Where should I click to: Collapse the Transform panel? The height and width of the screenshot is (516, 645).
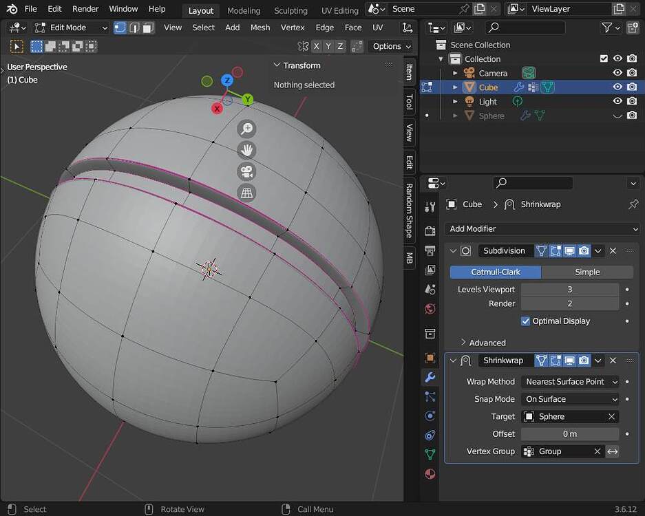pyautogui.click(x=277, y=65)
